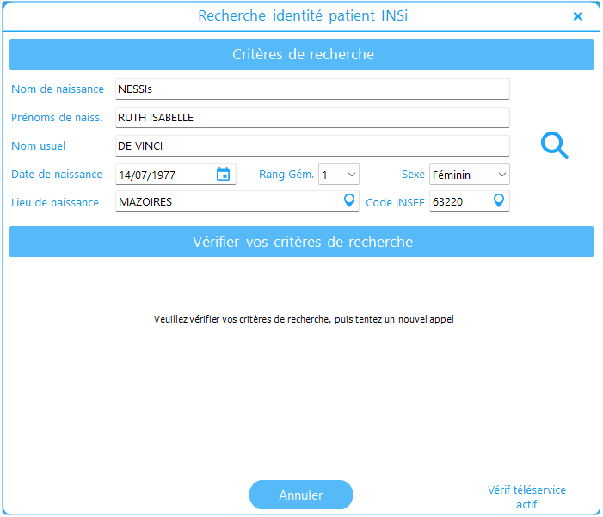Click the Vérifier vos critères de recherche banner
This screenshot has height=517, width=603.
(x=301, y=242)
